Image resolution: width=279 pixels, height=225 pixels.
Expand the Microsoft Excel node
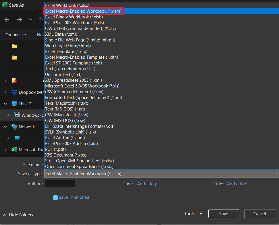(x=5, y=150)
